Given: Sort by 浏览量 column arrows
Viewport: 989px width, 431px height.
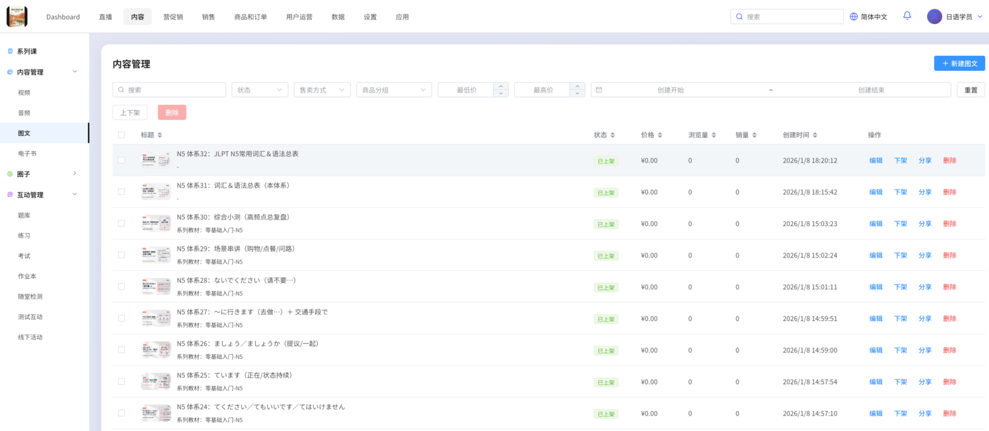Looking at the screenshot, I should (x=713, y=135).
